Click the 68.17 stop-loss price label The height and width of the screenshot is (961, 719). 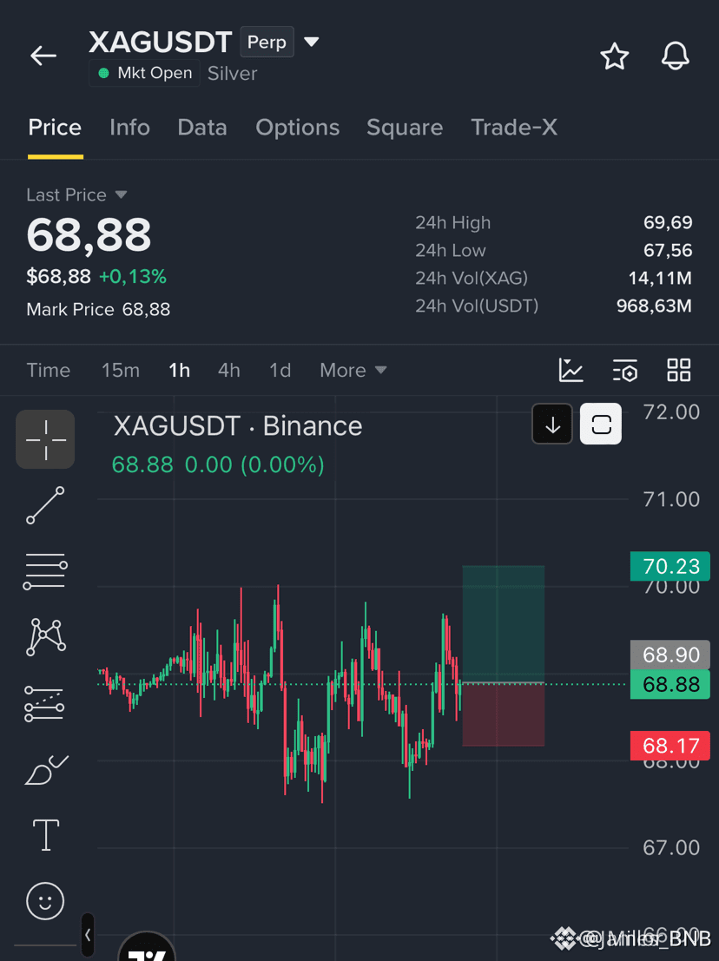pyautogui.click(x=670, y=745)
